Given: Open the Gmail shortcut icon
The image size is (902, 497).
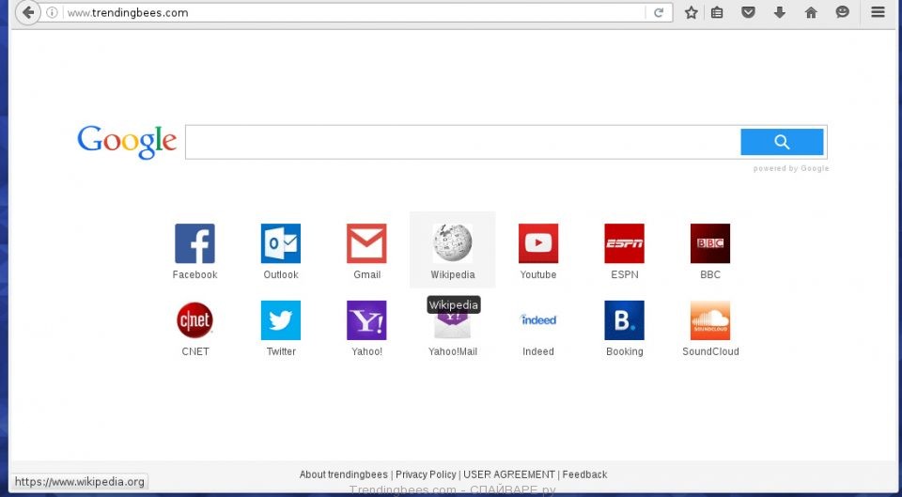Looking at the screenshot, I should coord(366,243).
